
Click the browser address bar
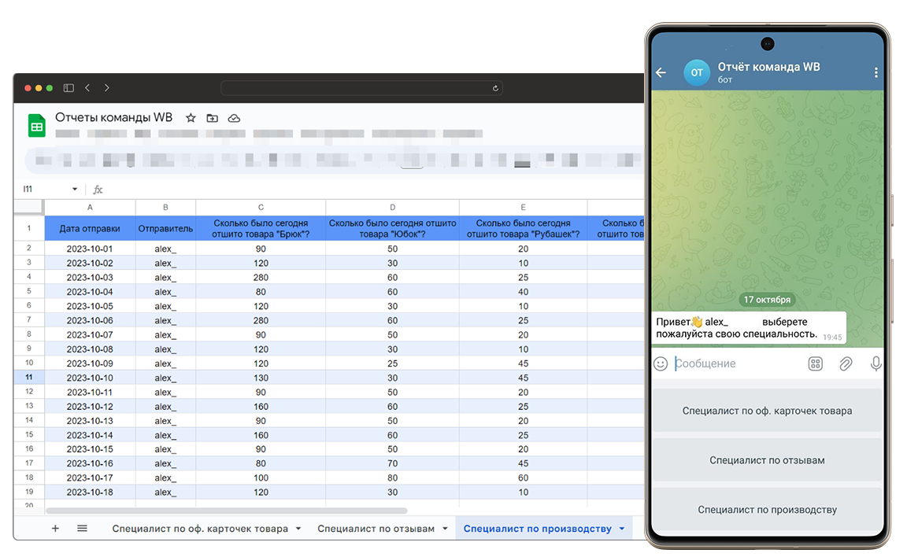click(x=361, y=88)
